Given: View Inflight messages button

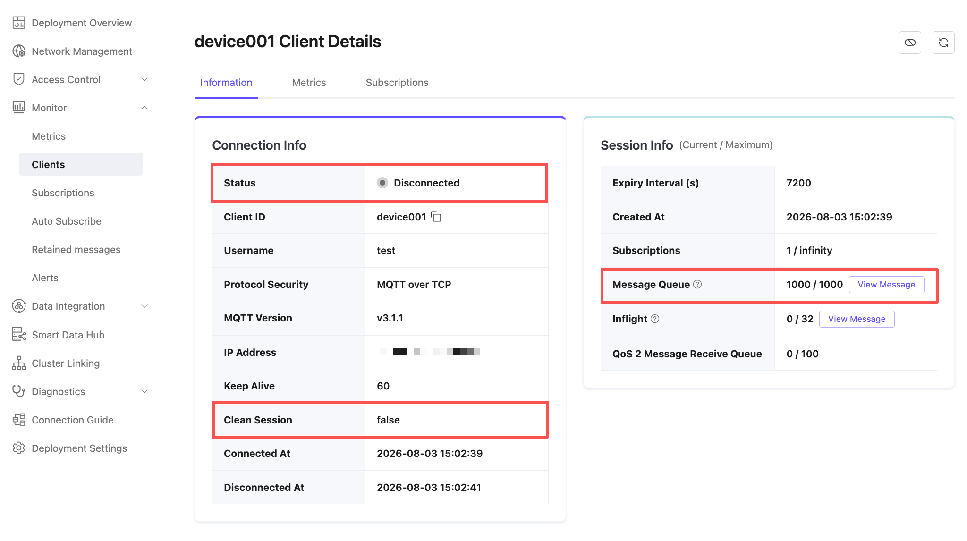Looking at the screenshot, I should point(857,319).
